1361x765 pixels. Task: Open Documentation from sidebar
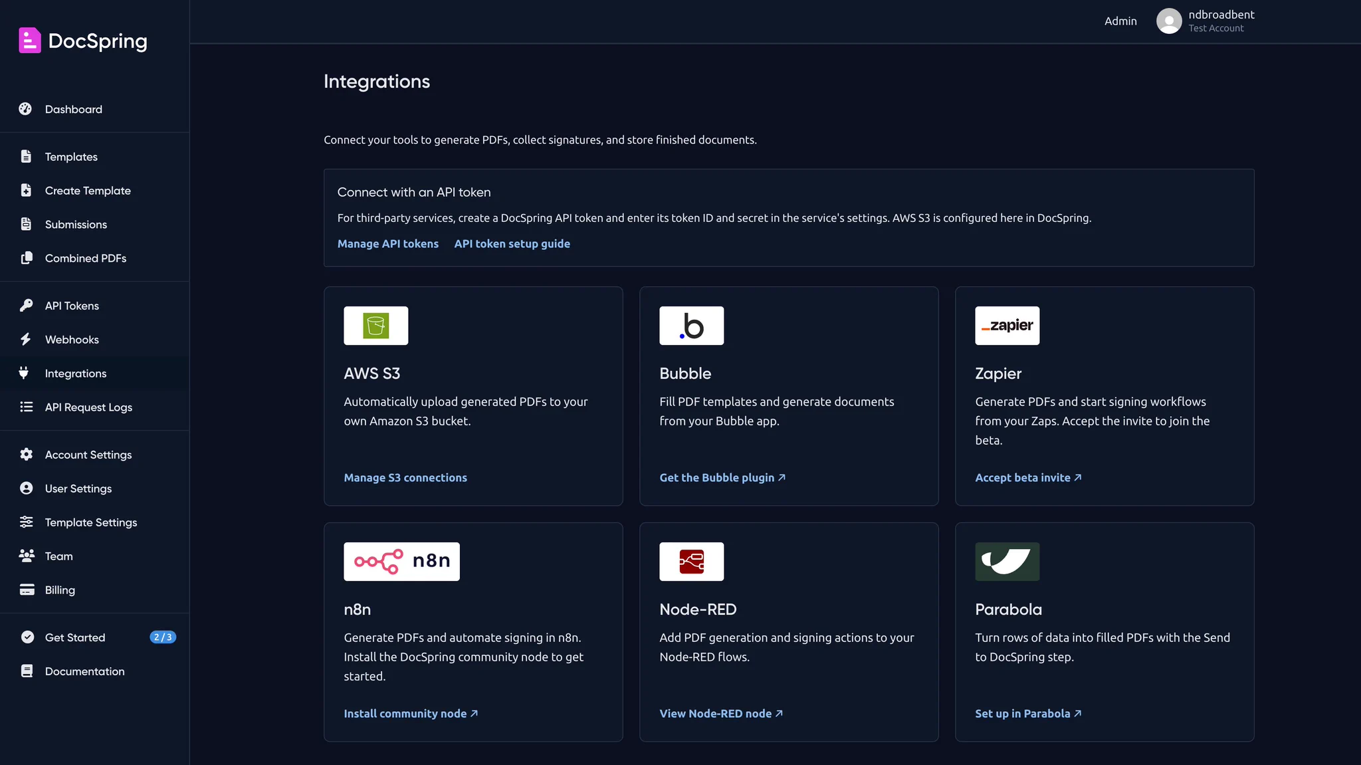[x=94, y=671]
